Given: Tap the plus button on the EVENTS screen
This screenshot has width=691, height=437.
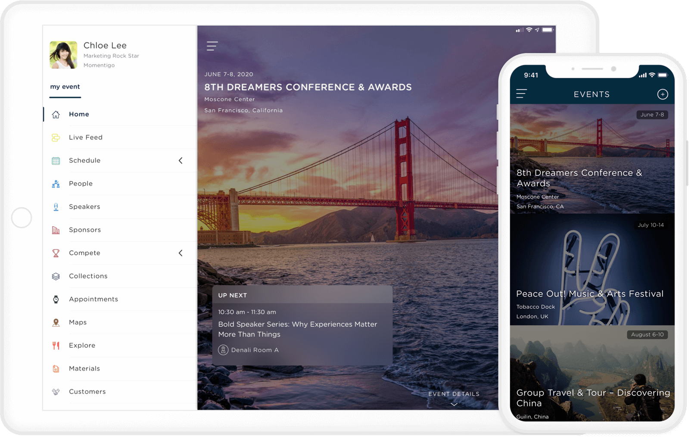Looking at the screenshot, I should tap(662, 94).
